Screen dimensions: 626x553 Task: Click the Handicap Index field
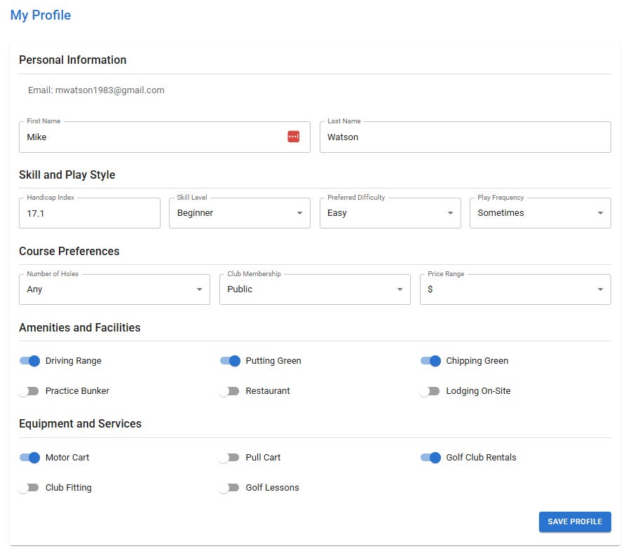(x=90, y=213)
